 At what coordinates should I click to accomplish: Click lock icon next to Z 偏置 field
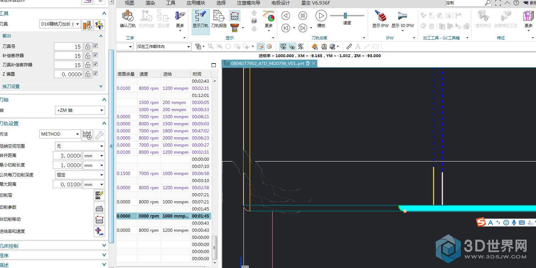tap(88, 74)
